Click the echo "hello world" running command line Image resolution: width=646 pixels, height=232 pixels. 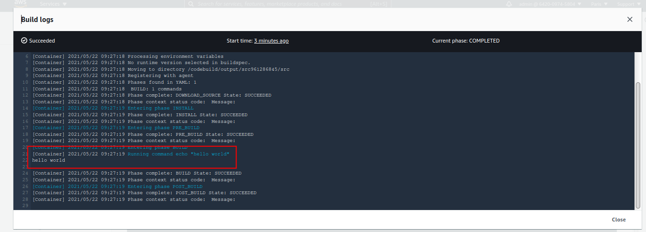pos(178,154)
